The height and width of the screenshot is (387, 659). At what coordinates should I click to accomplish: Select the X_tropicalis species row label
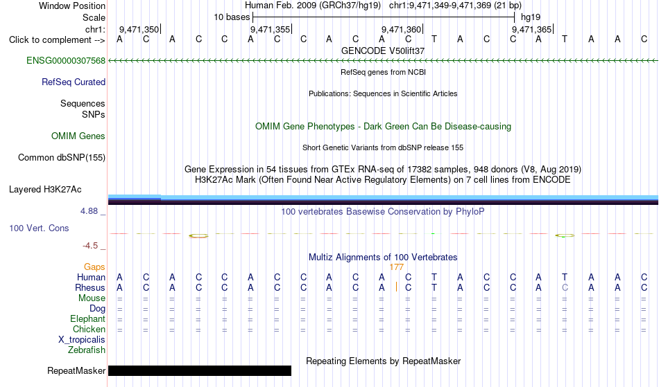tap(82, 340)
